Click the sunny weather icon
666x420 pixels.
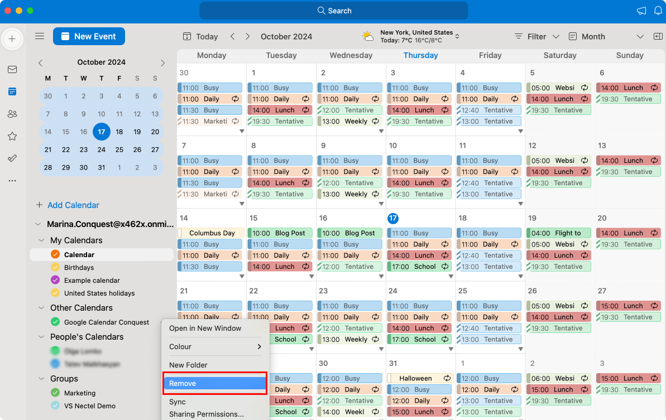coord(368,36)
